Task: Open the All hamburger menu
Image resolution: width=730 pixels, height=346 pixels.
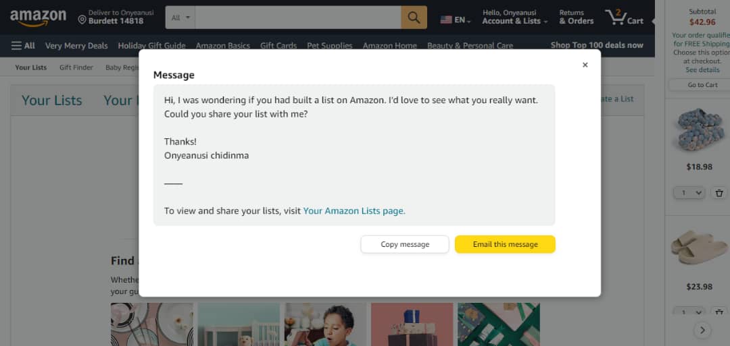Action: [23, 45]
